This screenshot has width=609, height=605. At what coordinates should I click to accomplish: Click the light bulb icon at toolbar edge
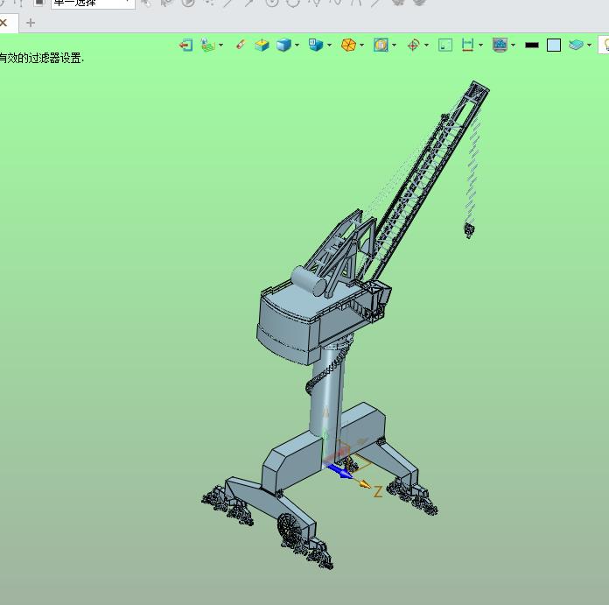[604, 45]
